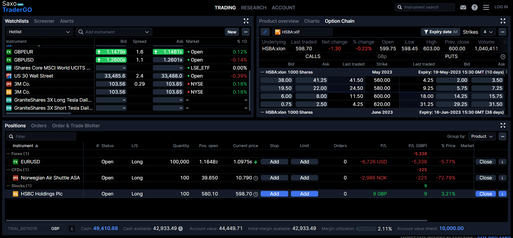513x238 pixels.
Task: Click the ETF icon beside iShares Core MSCI
Action: click(9, 68)
